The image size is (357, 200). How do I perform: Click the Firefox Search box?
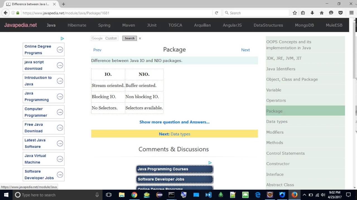click(x=257, y=13)
